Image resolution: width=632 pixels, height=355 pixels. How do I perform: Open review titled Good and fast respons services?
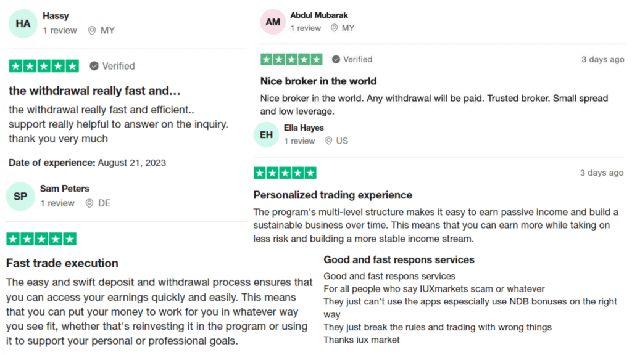pos(399,259)
